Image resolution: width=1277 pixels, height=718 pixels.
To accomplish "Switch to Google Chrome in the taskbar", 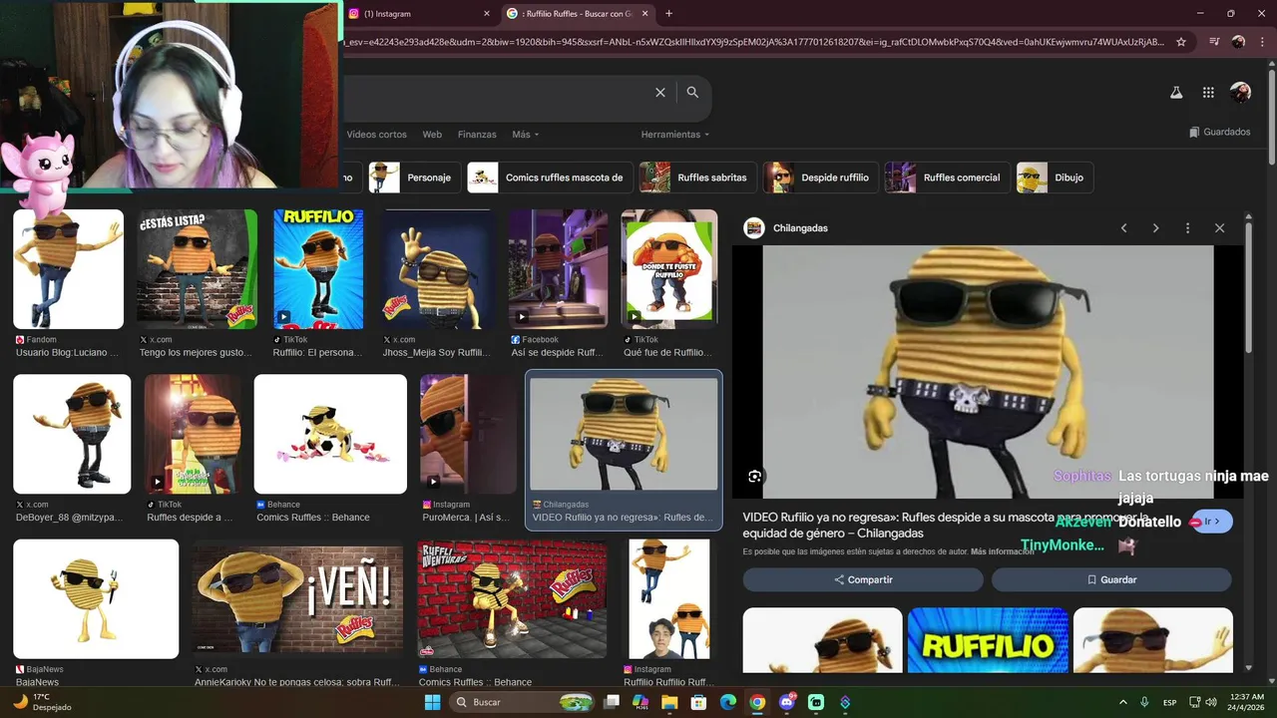I will click(x=757, y=702).
